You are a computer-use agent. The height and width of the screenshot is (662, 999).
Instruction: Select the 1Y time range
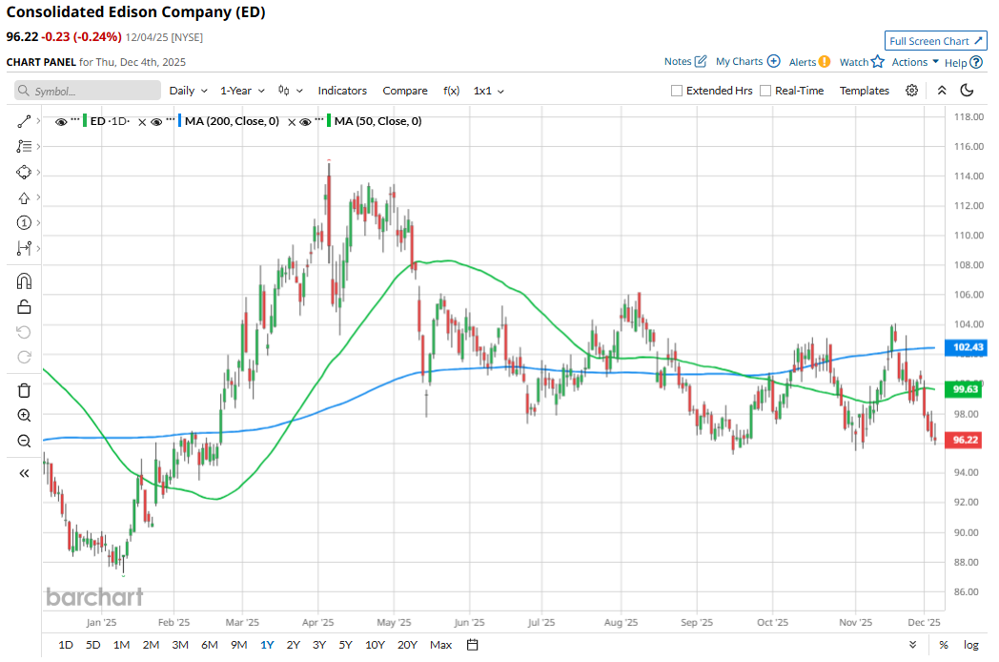click(267, 645)
